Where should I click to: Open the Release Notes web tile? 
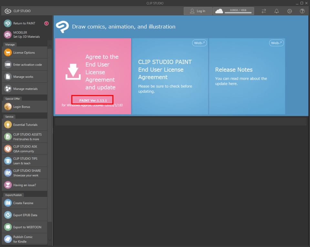tap(247, 76)
